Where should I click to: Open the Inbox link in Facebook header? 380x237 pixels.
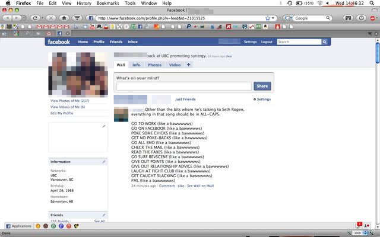click(x=132, y=42)
